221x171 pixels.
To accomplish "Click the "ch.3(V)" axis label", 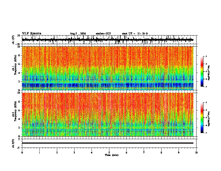I will tap(13, 144).
